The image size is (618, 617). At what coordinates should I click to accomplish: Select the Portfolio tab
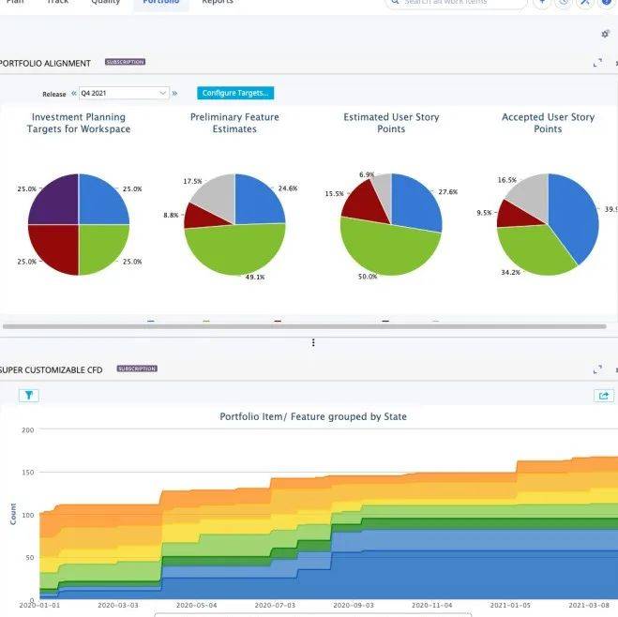point(160,3)
